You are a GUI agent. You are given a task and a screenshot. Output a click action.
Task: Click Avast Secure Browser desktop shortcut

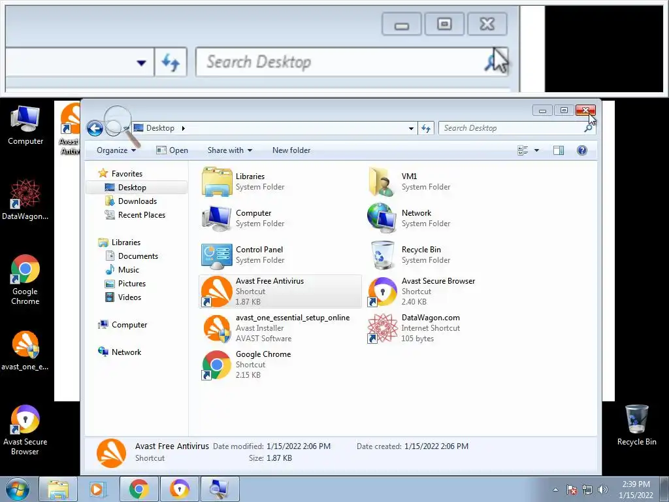coord(25,430)
